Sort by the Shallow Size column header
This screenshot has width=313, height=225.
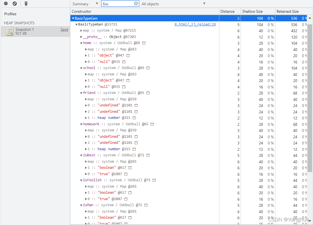[258, 11]
